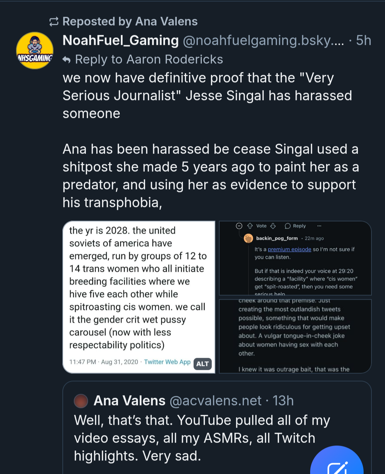This screenshot has height=474, width=385.
Task: Click the upvote arrow in Reddit screenshot
Action: click(250, 226)
